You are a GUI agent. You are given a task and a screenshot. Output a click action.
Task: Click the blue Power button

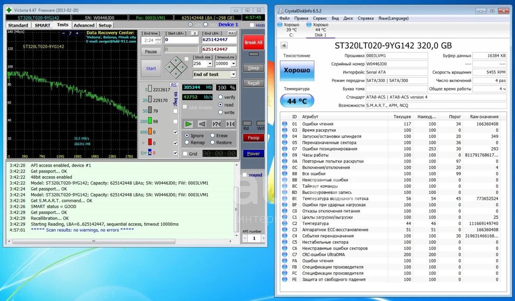click(x=253, y=154)
